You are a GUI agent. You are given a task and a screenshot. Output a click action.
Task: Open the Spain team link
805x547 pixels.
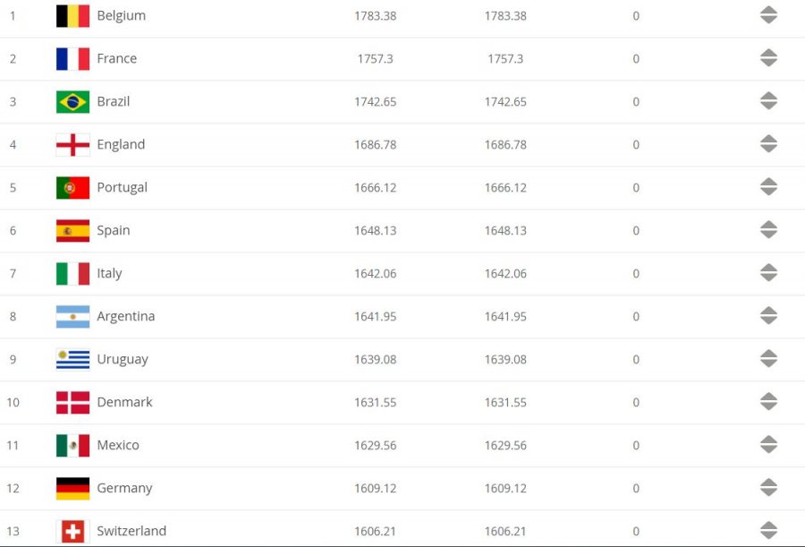(x=114, y=231)
